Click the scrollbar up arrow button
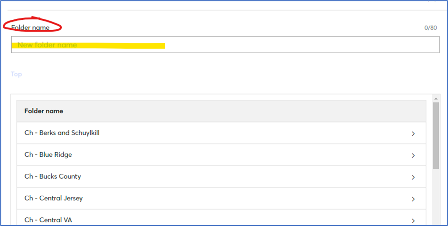 436,99
